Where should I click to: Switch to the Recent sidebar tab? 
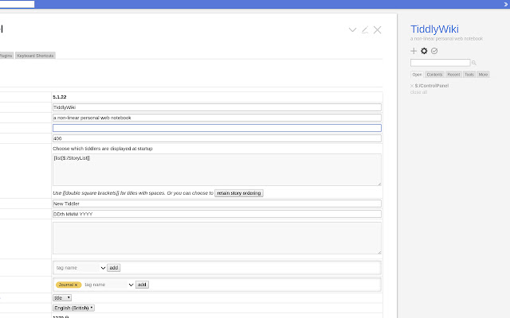coord(453,75)
